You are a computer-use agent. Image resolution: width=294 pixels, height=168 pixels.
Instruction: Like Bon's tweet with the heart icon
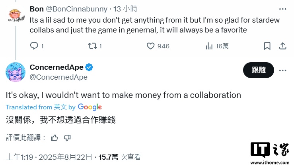151,46
